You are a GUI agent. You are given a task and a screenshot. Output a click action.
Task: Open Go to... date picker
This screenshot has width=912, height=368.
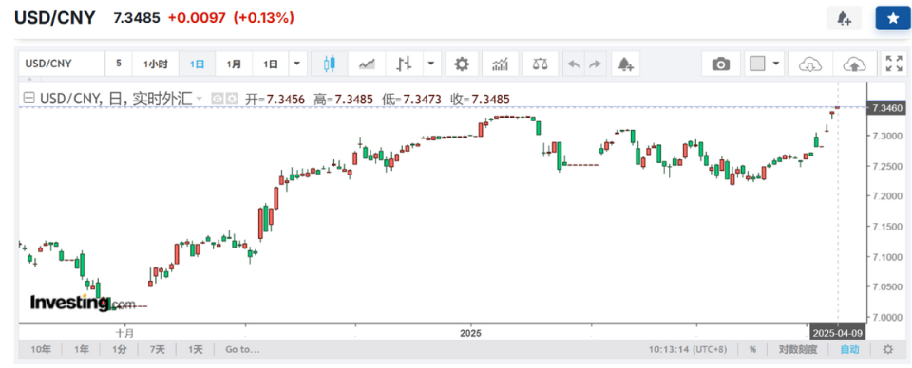(242, 349)
